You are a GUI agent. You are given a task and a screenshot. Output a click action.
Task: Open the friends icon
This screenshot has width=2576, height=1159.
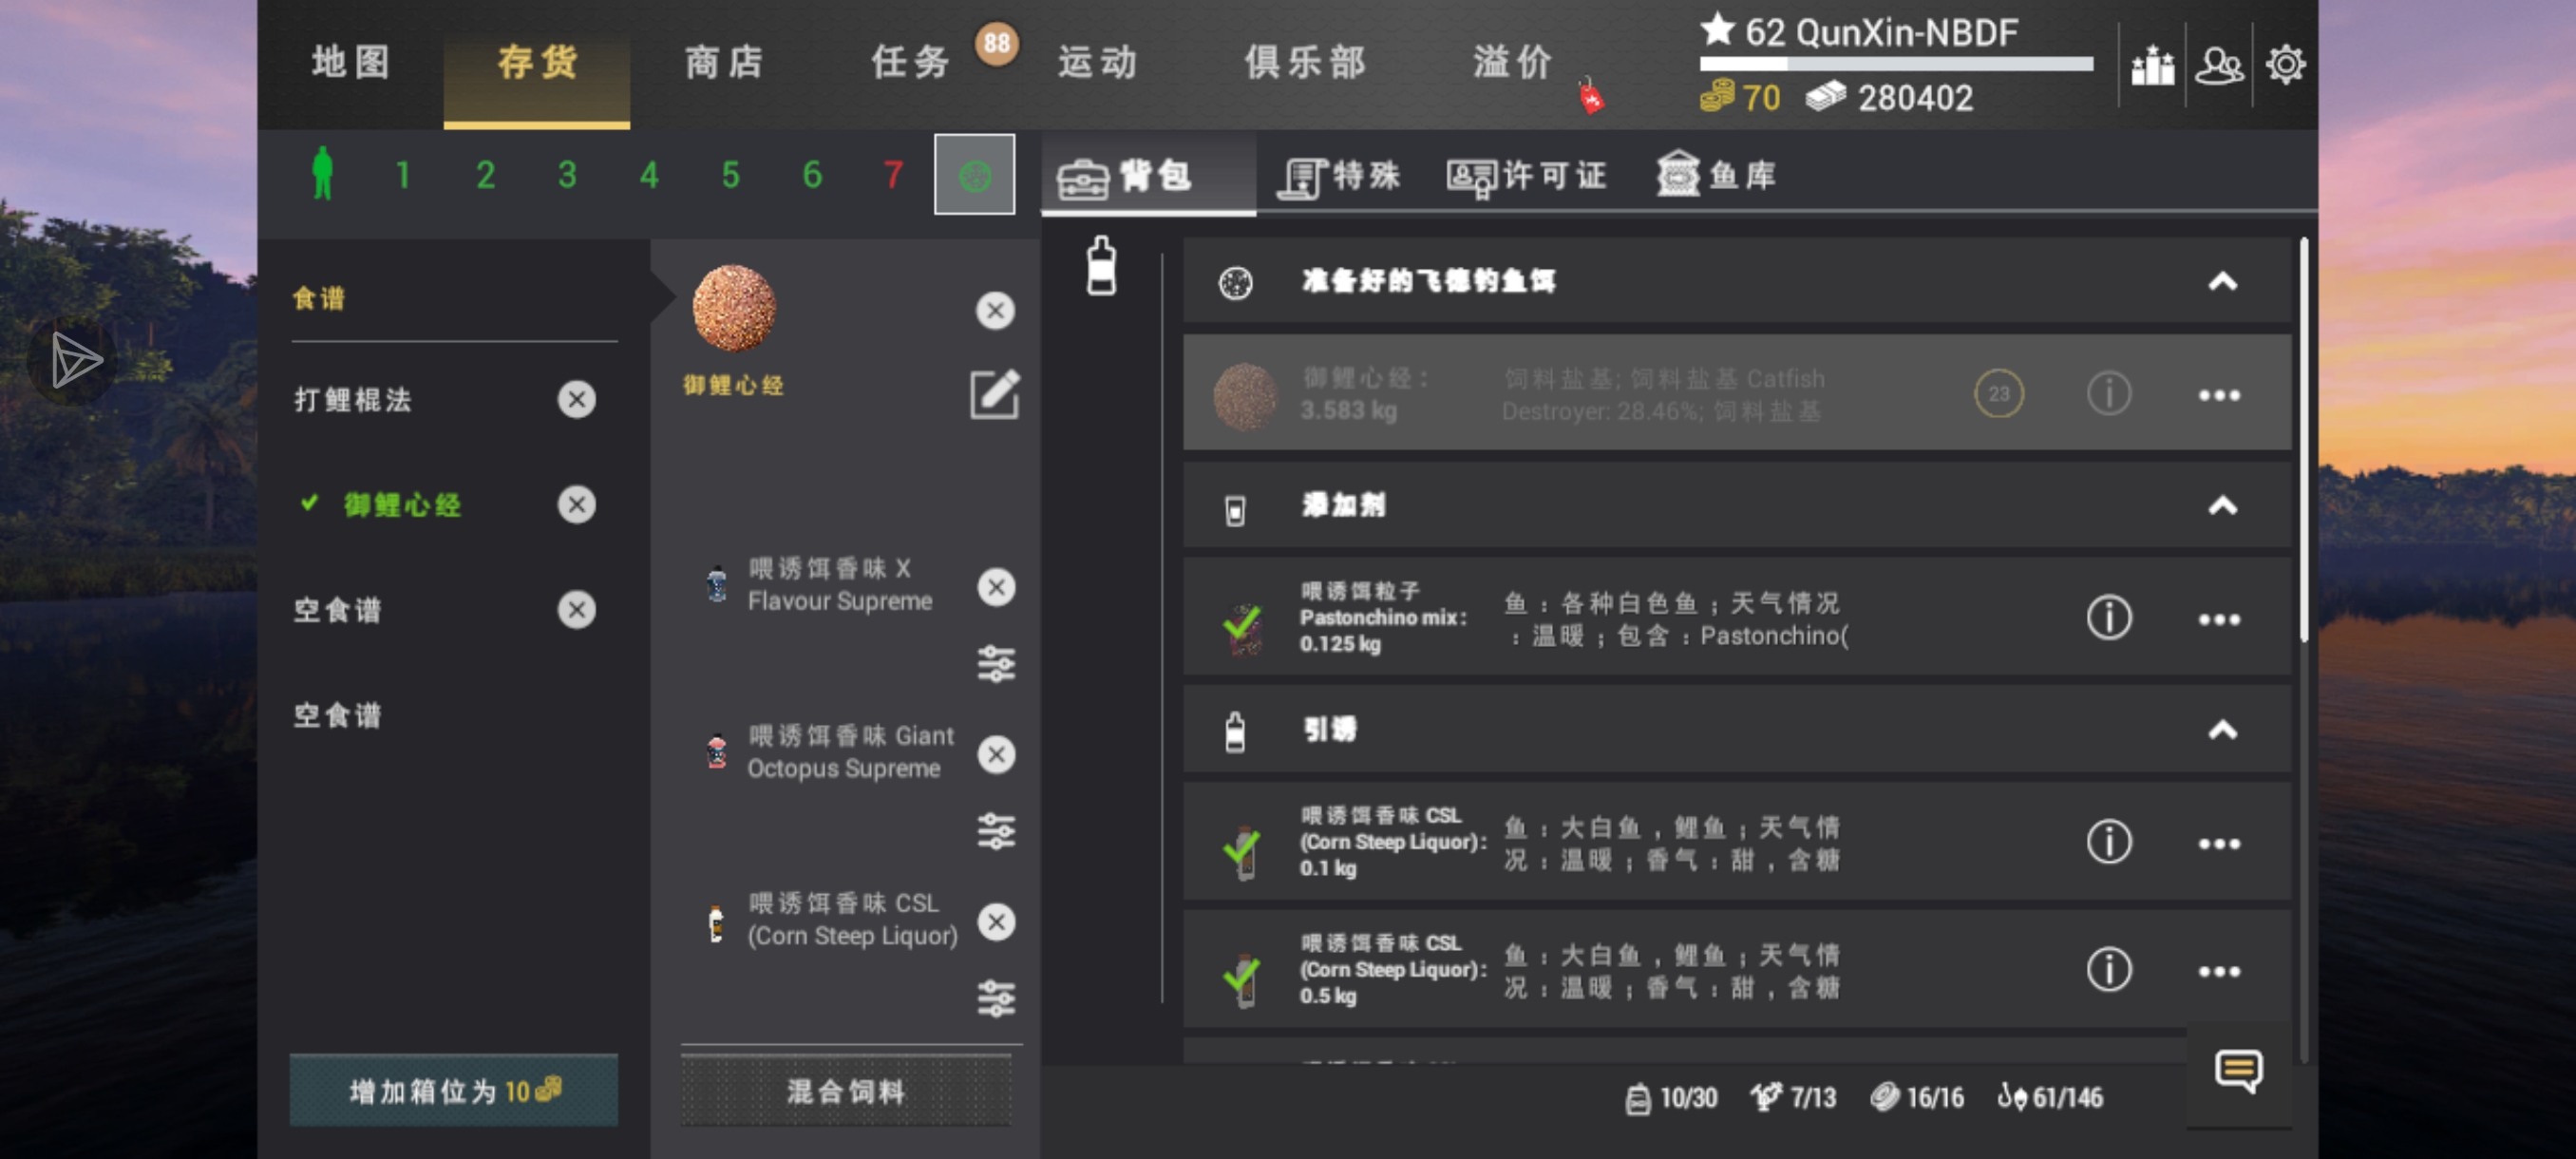pyautogui.click(x=2219, y=66)
